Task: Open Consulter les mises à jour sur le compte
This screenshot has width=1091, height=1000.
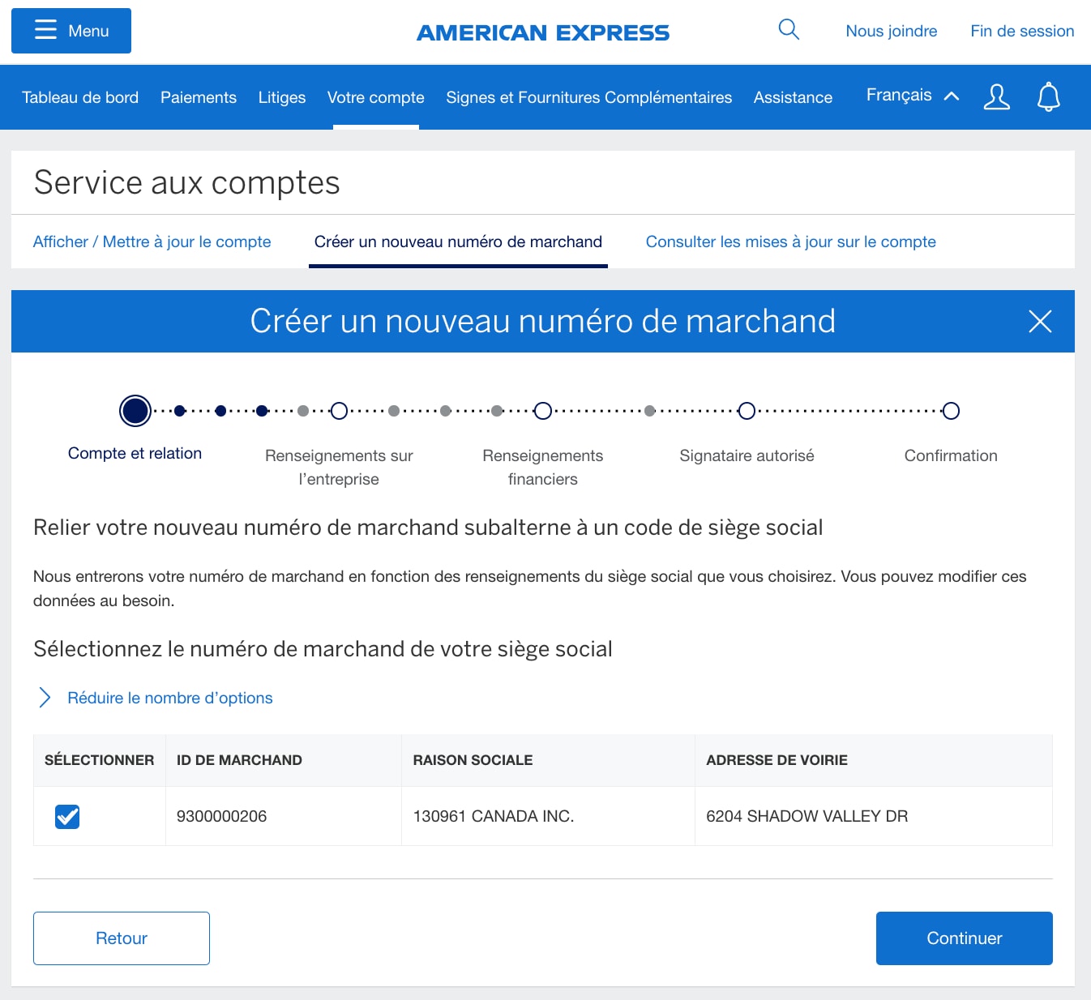Action: click(x=791, y=241)
